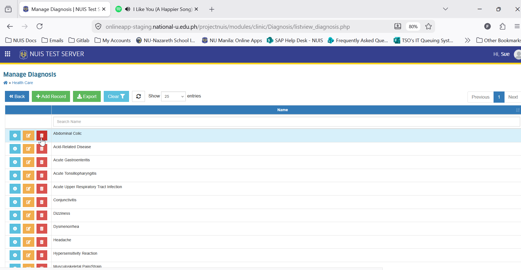The height and width of the screenshot is (270, 521).
Task: Delete the Abdominal Colic record
Action: point(42,136)
